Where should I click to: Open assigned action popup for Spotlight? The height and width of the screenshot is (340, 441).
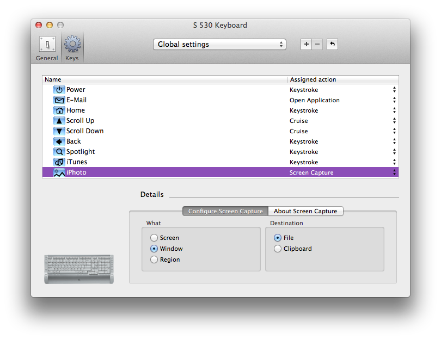pos(394,152)
